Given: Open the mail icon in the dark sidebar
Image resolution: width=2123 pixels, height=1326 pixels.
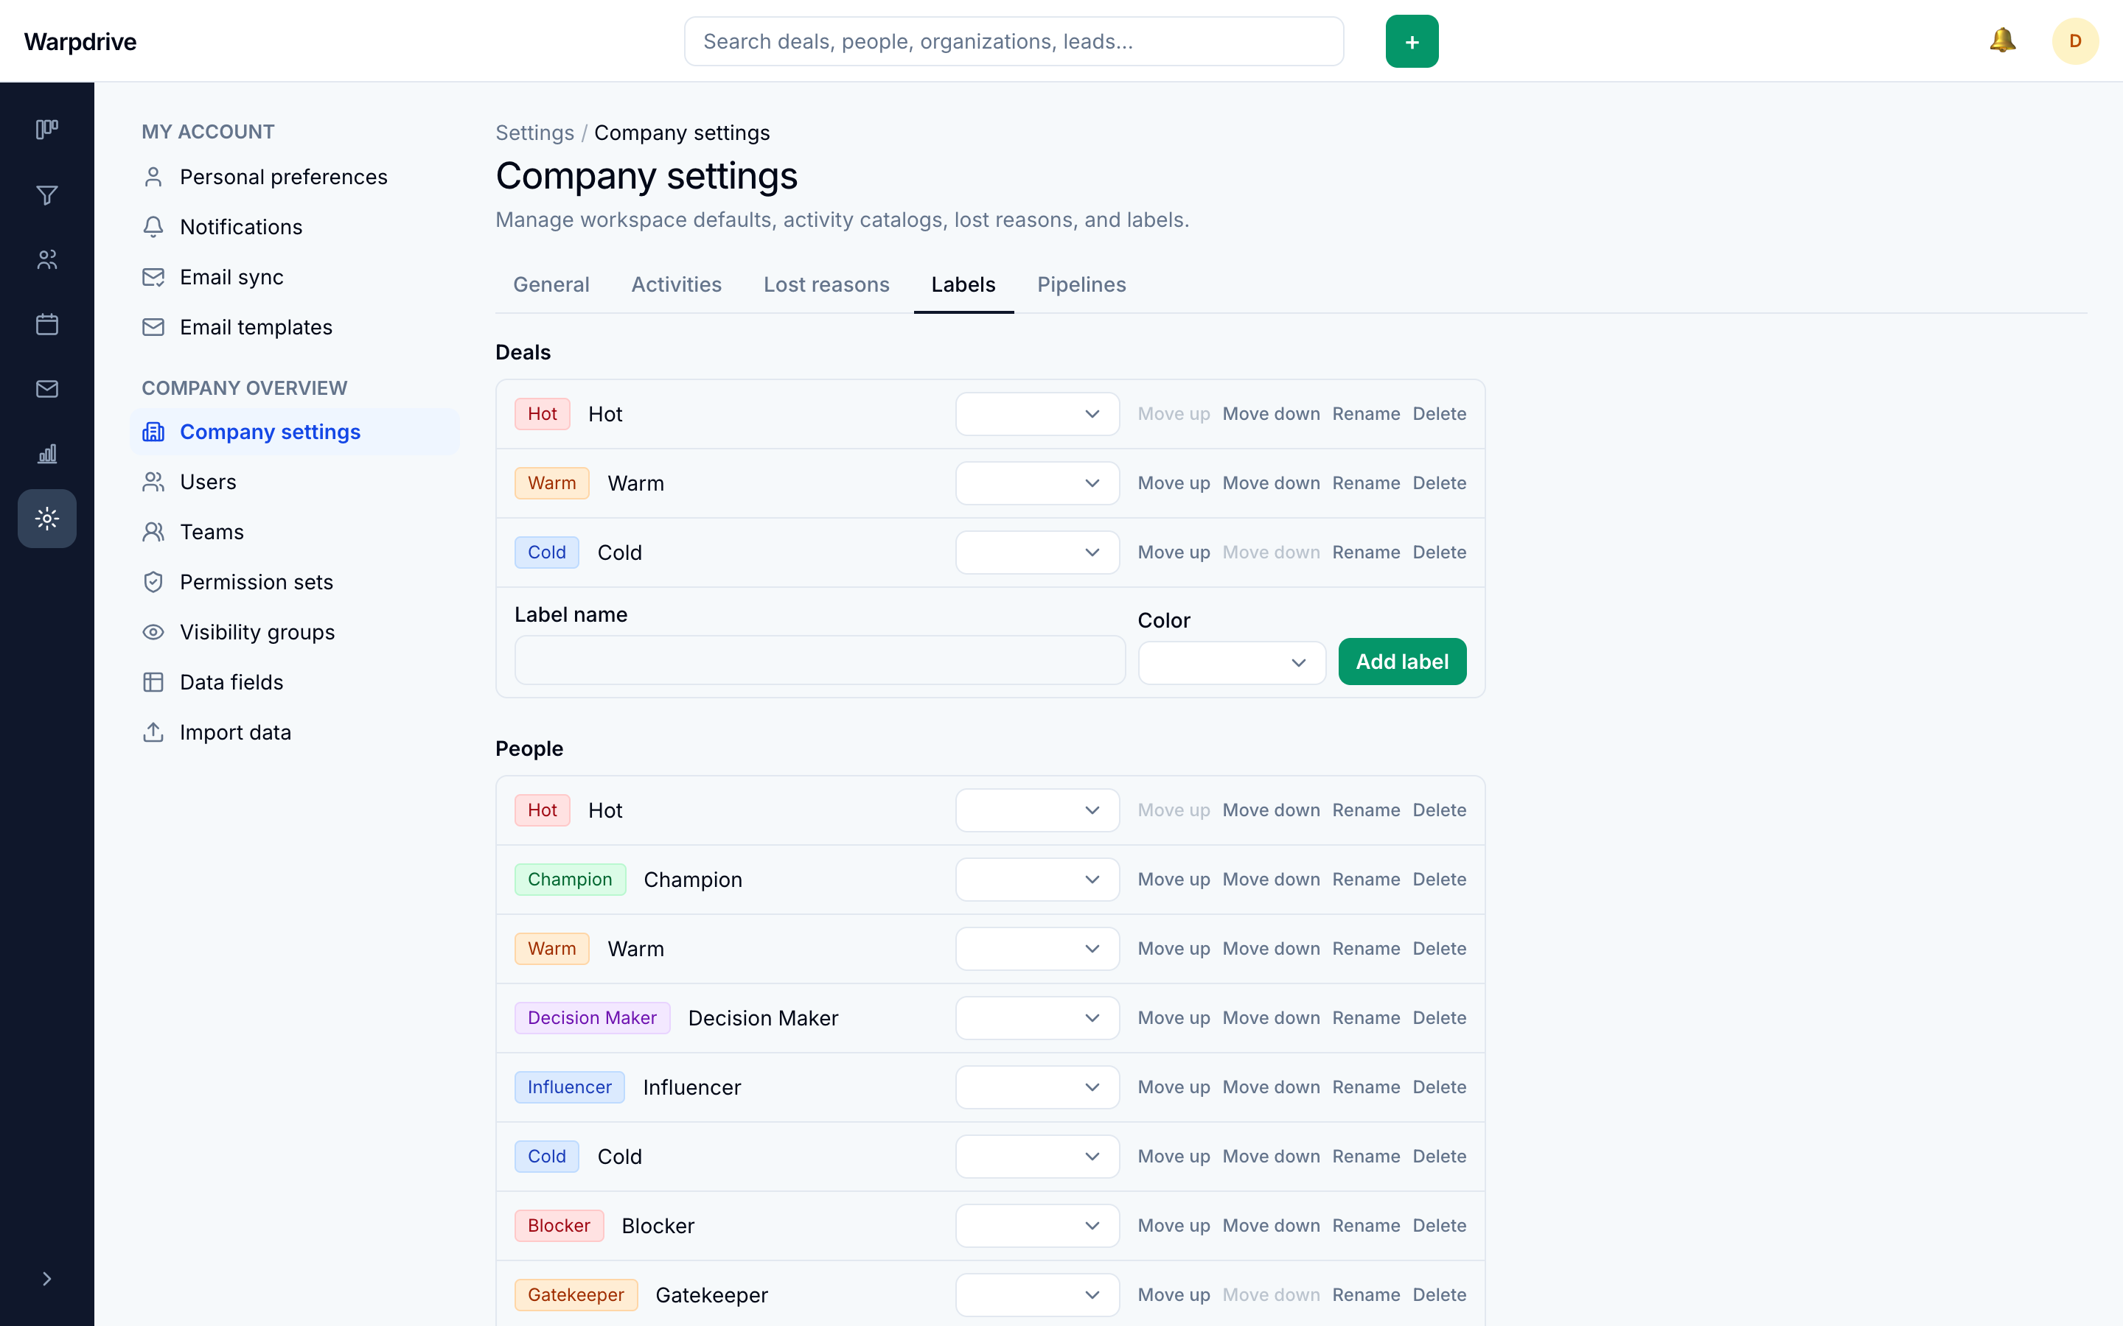Looking at the screenshot, I should pyautogui.click(x=47, y=388).
